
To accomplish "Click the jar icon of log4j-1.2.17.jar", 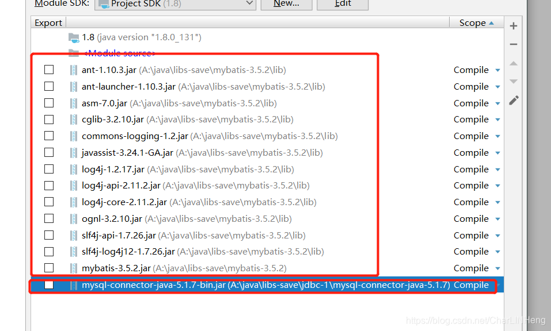I will pos(74,170).
